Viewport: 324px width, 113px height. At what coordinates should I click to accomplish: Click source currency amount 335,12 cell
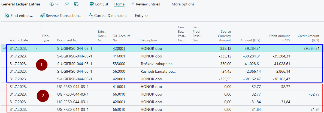(226, 48)
